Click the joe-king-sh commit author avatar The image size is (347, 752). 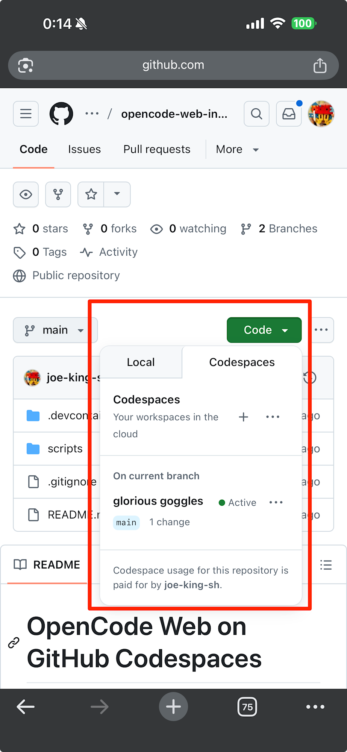coord(32,378)
